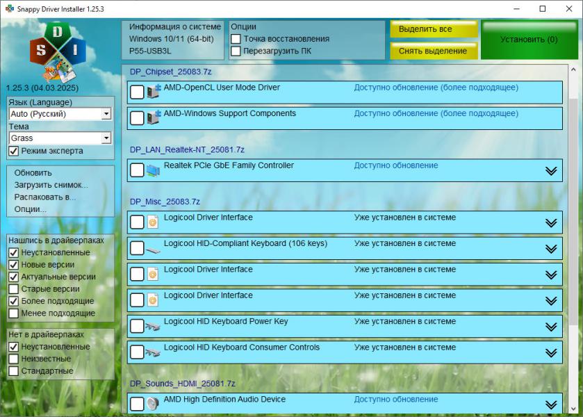583x417 pixels.
Task: Click the Logicool HID Keyboard Power Key icon
Action: coord(153,326)
